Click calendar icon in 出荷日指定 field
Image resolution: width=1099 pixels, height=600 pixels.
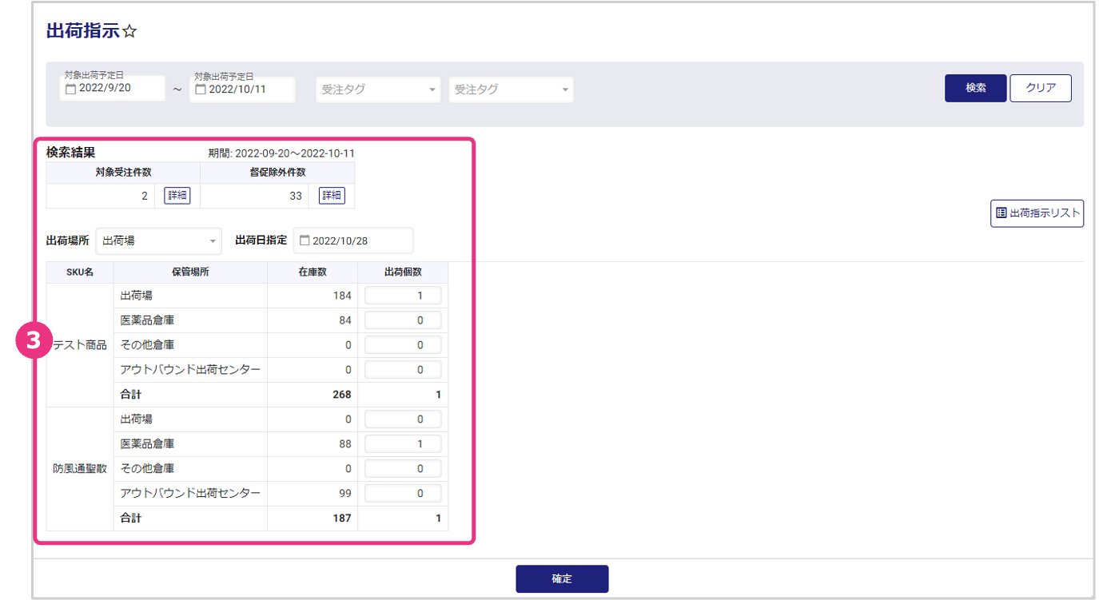click(304, 240)
